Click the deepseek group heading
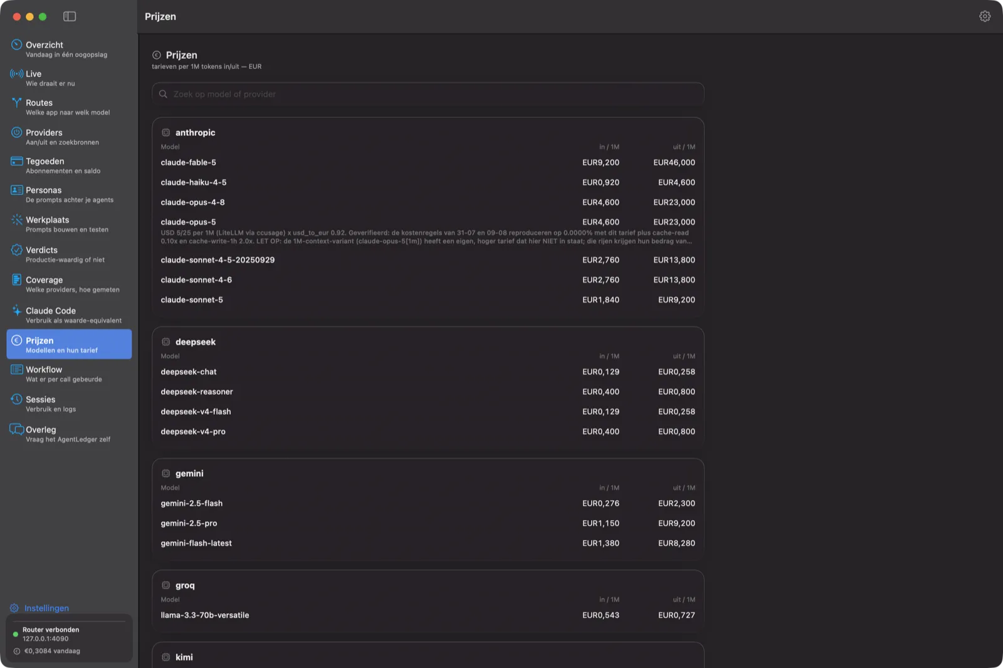The height and width of the screenshot is (668, 1003). coord(196,342)
